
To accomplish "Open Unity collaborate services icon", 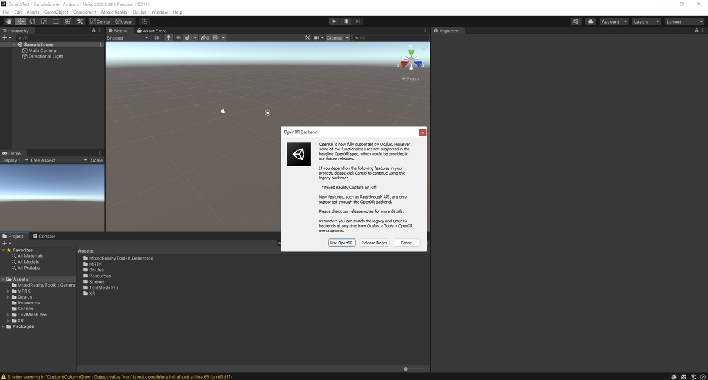I will [576, 21].
